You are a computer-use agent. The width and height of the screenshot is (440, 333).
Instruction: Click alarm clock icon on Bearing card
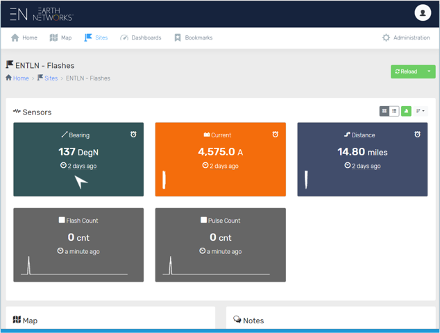click(133, 135)
